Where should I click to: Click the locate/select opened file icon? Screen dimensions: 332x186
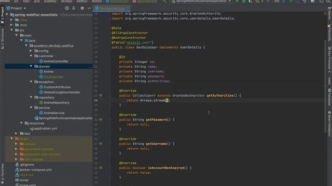pos(67,8)
